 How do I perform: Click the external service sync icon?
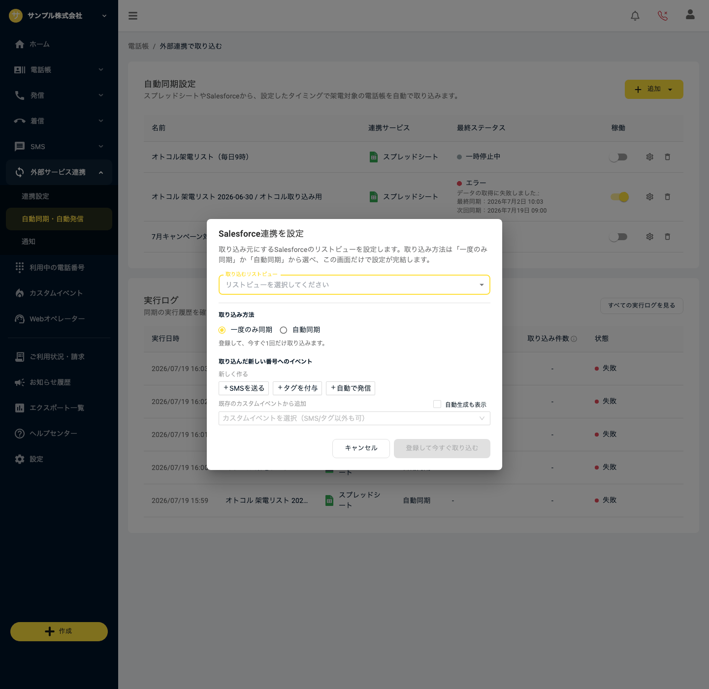(x=20, y=172)
